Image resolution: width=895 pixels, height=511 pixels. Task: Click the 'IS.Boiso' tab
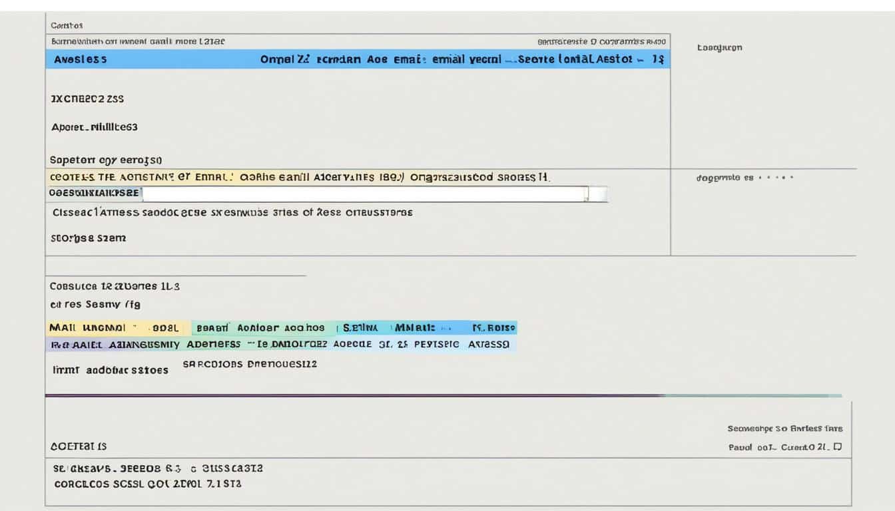click(494, 328)
